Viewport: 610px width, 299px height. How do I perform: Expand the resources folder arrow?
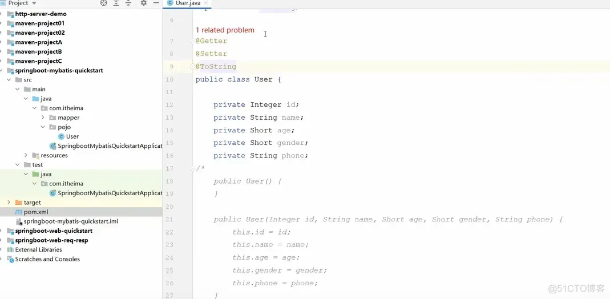tap(26, 155)
